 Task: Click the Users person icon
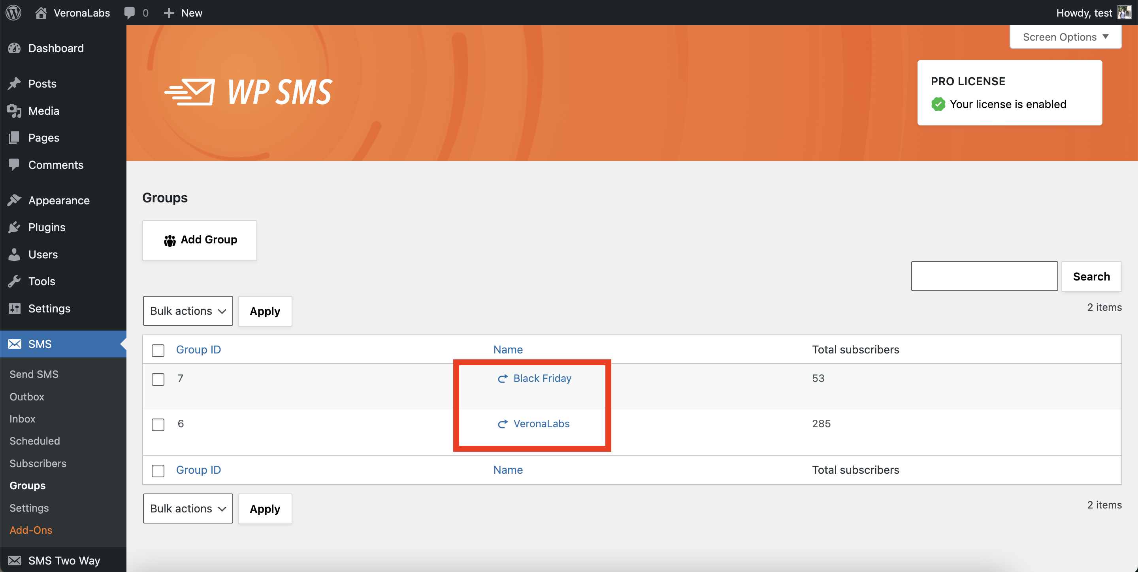pyautogui.click(x=14, y=254)
